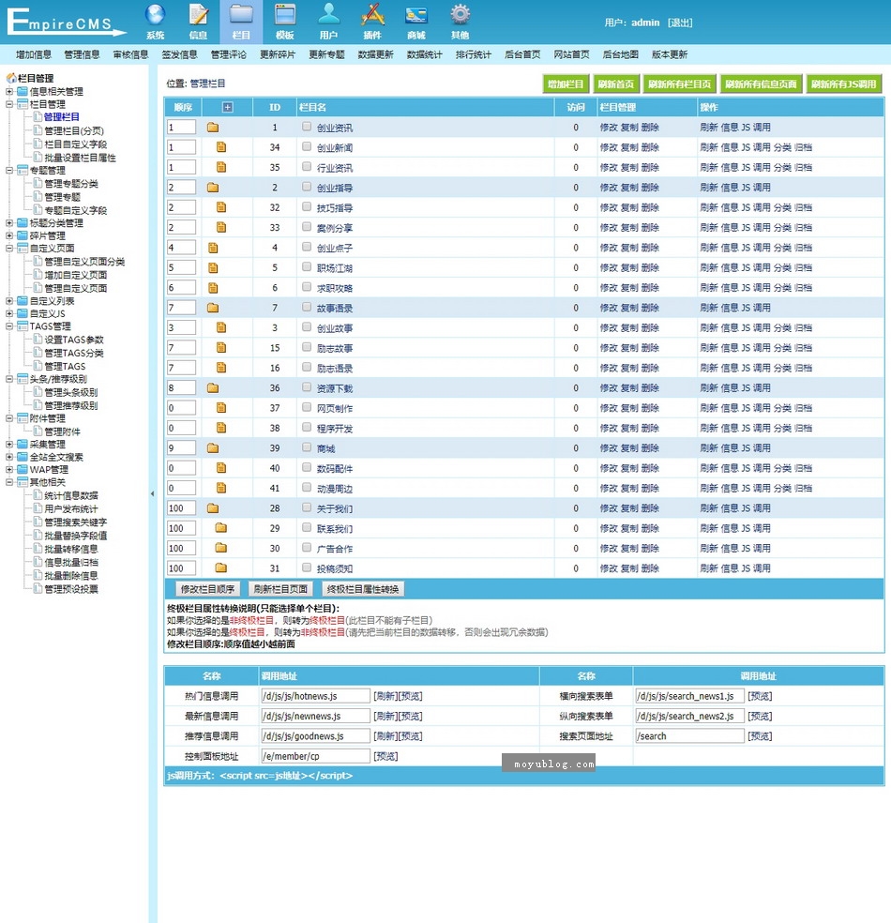Click 版本更新 in the submenu bar

pos(669,54)
